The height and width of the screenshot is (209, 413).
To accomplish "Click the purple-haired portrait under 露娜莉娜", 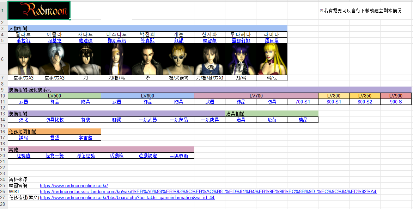I will [x=241, y=59].
